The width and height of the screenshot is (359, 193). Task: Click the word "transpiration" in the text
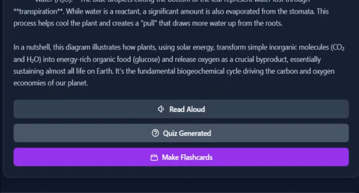[x=38, y=11]
